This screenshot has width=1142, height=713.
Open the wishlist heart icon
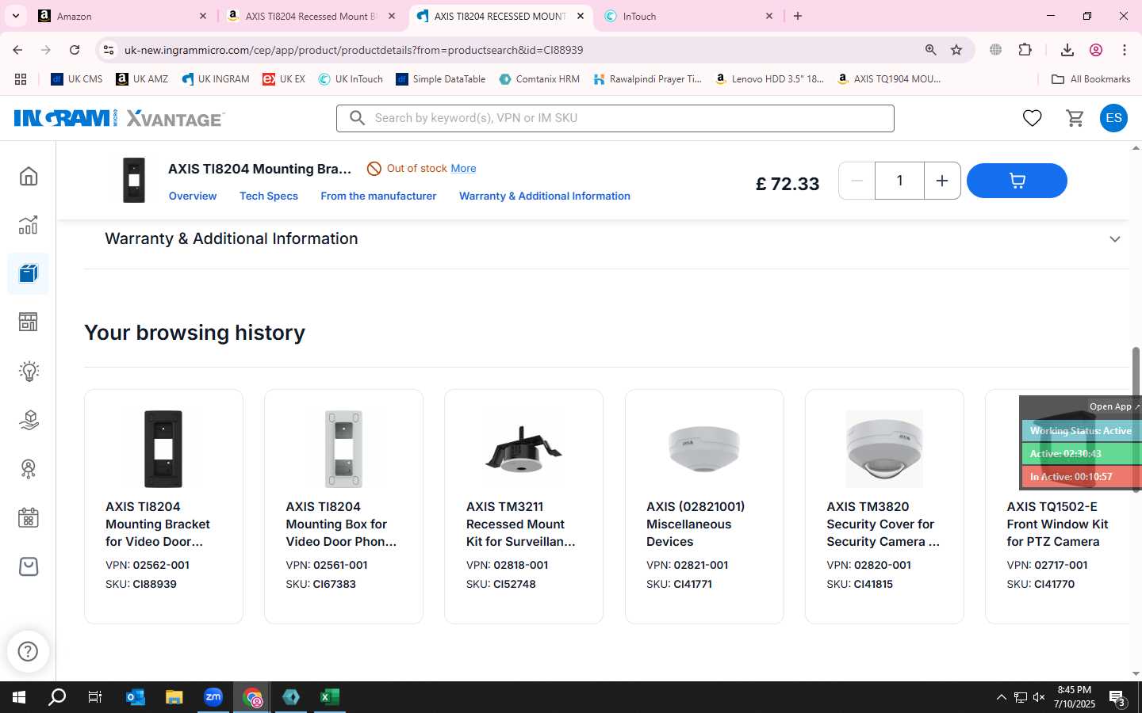(x=1032, y=118)
